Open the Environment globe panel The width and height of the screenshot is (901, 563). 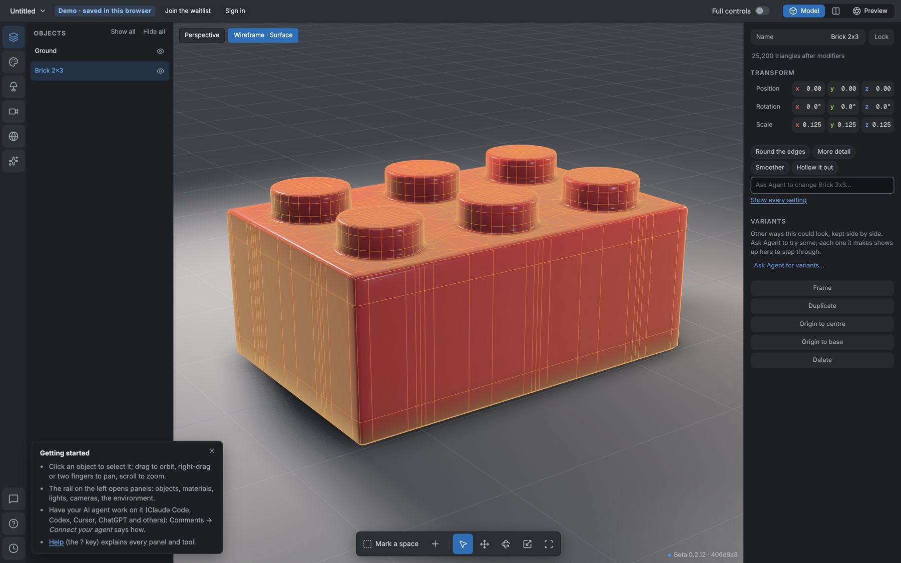click(x=14, y=136)
